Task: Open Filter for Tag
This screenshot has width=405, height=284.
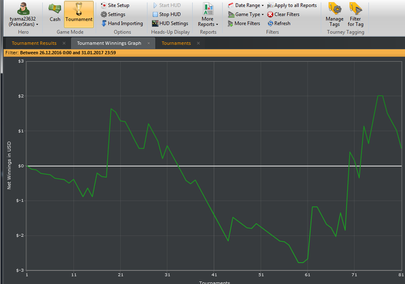Action: (x=355, y=14)
